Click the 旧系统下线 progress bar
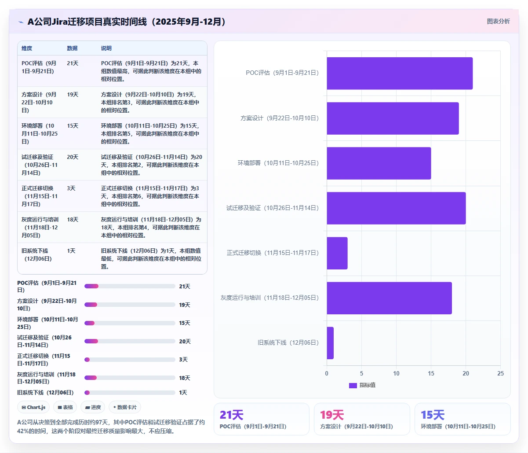This screenshot has height=453, width=528. 130,392
